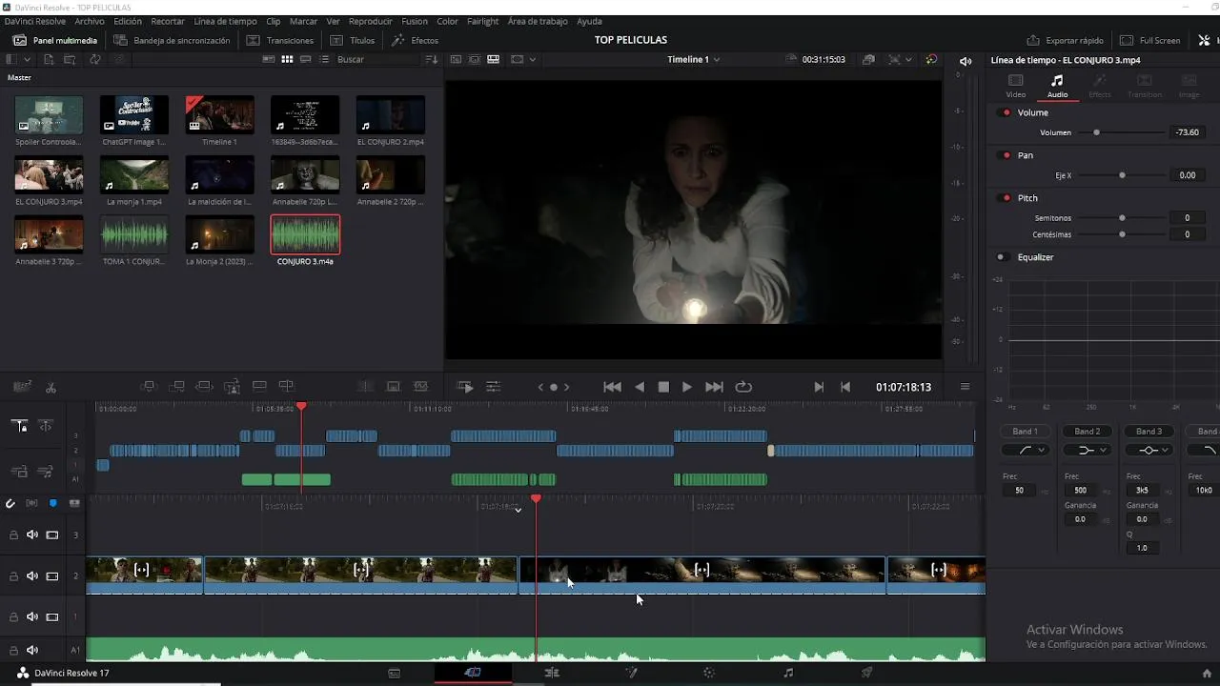Viewport: 1220px width, 686px height.
Task: Open the Color page icon
Action: 708,673
